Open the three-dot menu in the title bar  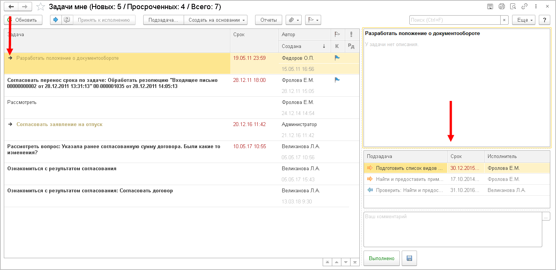536,6
